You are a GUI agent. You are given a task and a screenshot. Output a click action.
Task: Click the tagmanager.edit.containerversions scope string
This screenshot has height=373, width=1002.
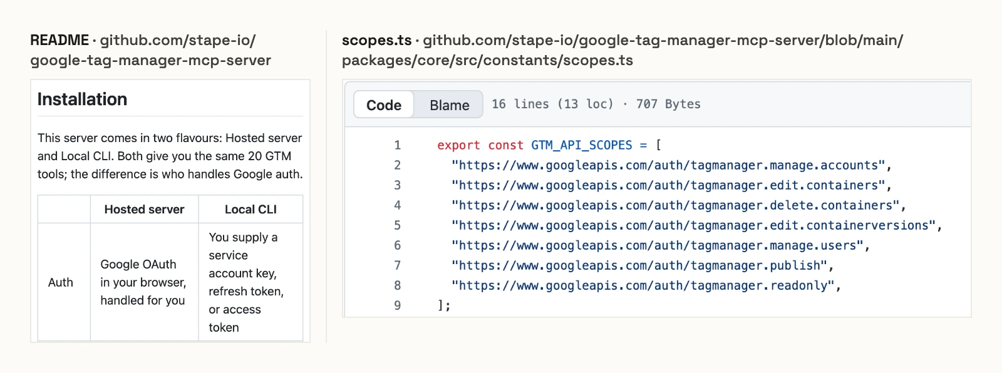click(694, 225)
